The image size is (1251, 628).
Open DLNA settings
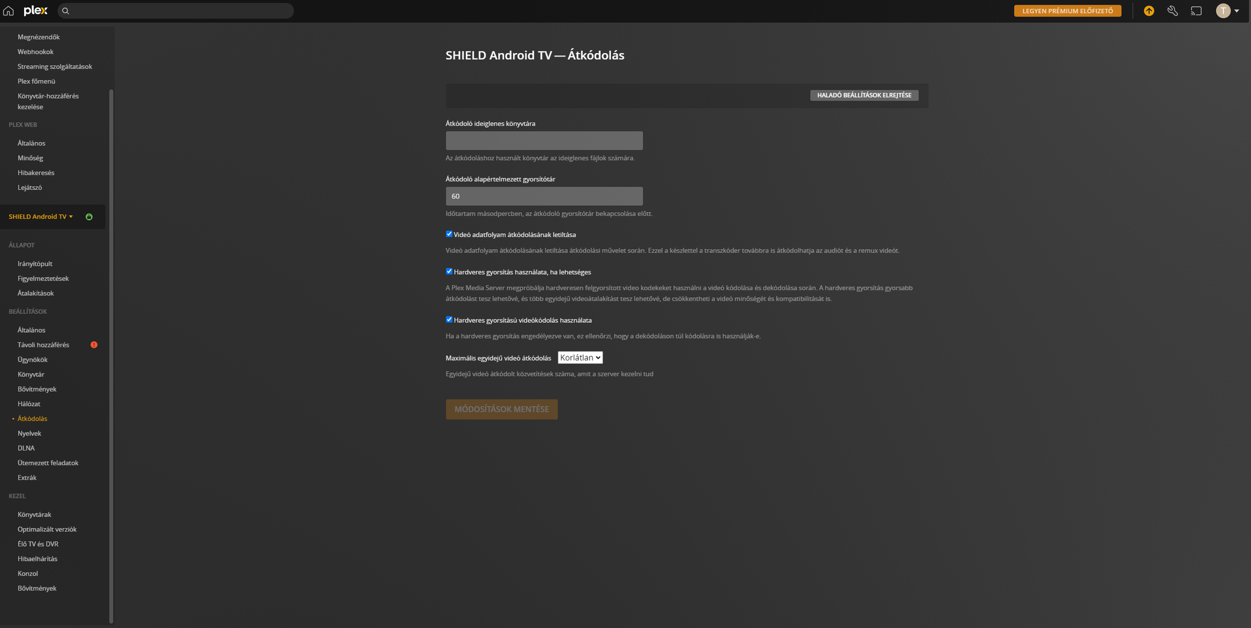point(26,449)
